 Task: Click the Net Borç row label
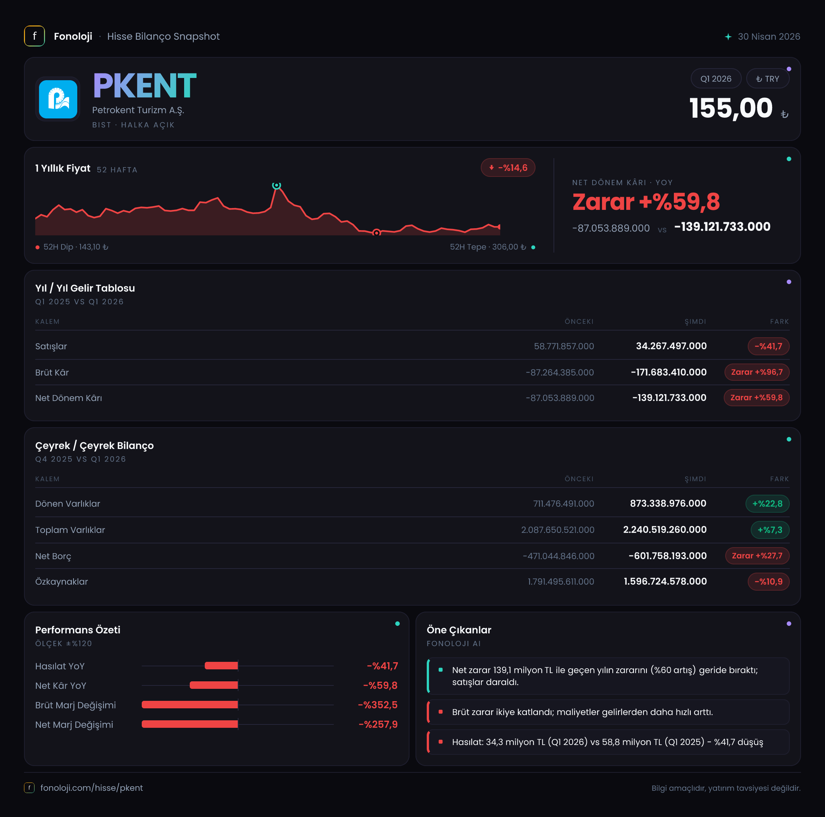(53, 556)
